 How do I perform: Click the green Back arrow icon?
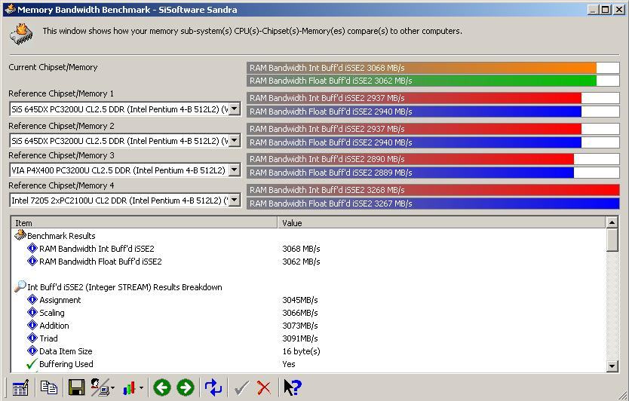pos(162,387)
